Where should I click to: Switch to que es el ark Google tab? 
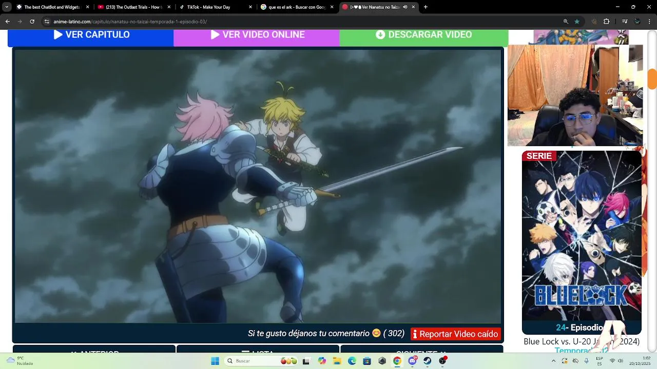tap(297, 7)
